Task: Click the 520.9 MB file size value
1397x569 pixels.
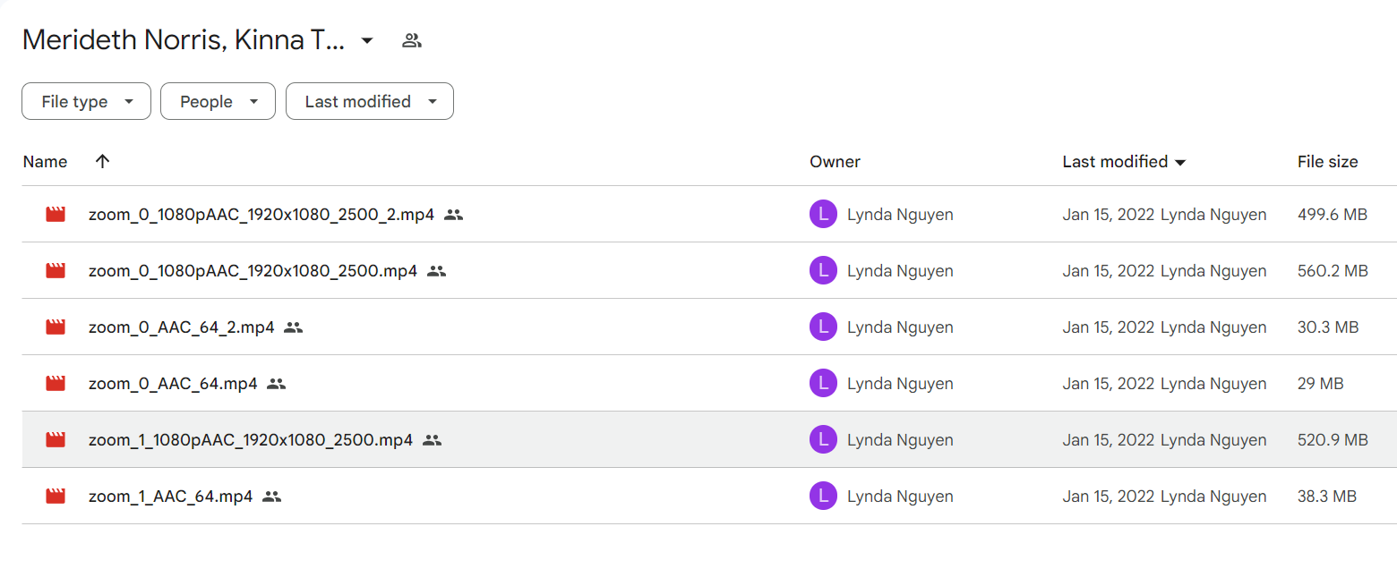Action: (1333, 440)
